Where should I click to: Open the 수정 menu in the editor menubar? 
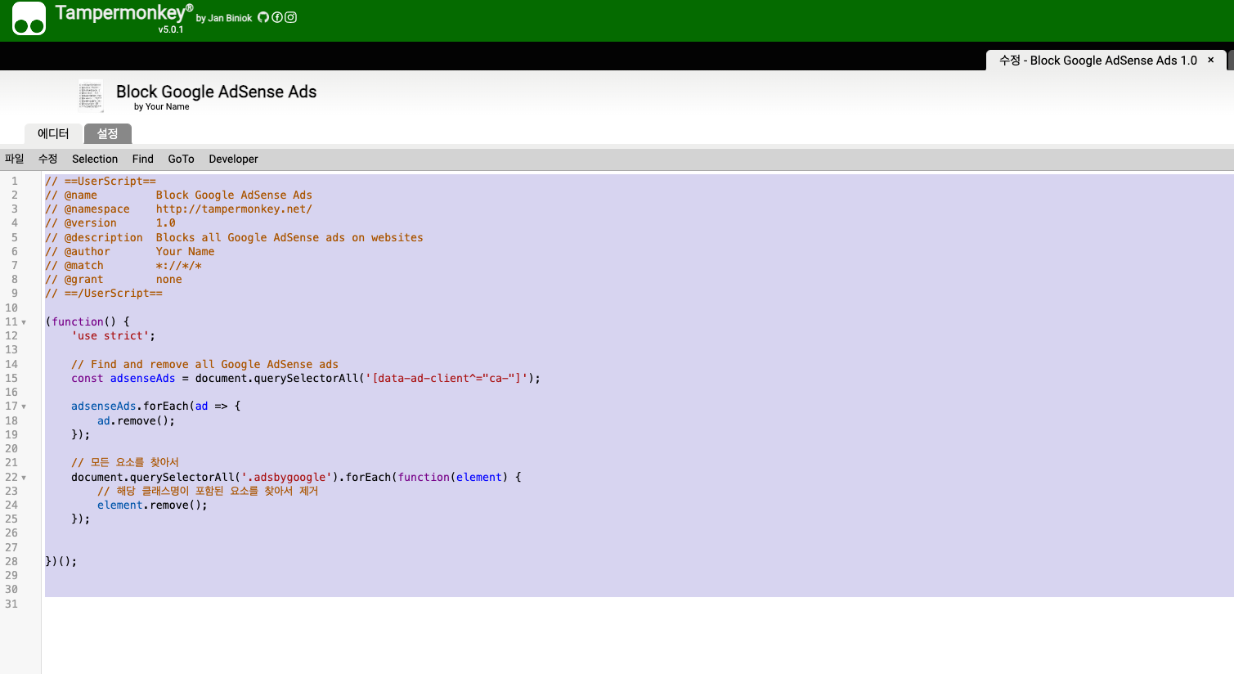[x=48, y=159]
